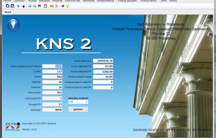Open the Terminarze menu
This screenshot has height=138, width=216.
coord(89,1)
